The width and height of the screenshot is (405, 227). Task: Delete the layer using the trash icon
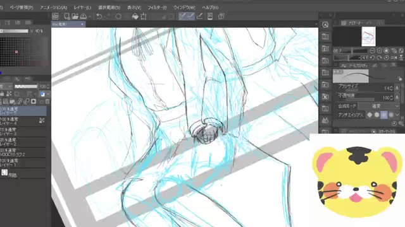click(x=47, y=102)
